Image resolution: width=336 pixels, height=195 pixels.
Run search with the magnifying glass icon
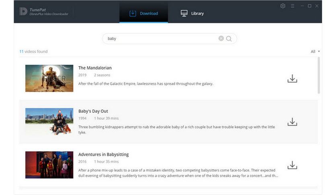(x=229, y=39)
